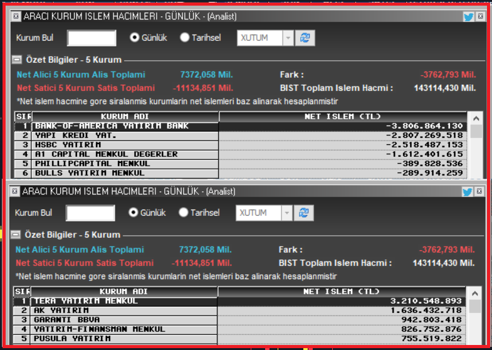Image resolution: width=492 pixels, height=350 pixels.
Task: Select the AK YATIRIM row
Action: (x=239, y=310)
